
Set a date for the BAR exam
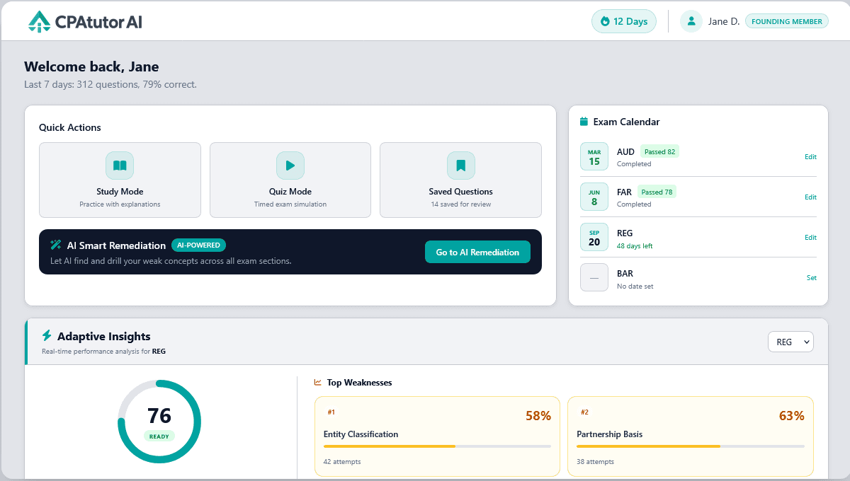[x=812, y=277]
